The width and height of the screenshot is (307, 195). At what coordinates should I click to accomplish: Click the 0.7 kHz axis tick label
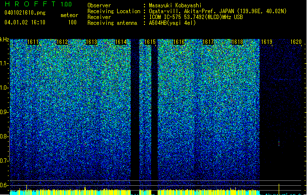click(4, 161)
